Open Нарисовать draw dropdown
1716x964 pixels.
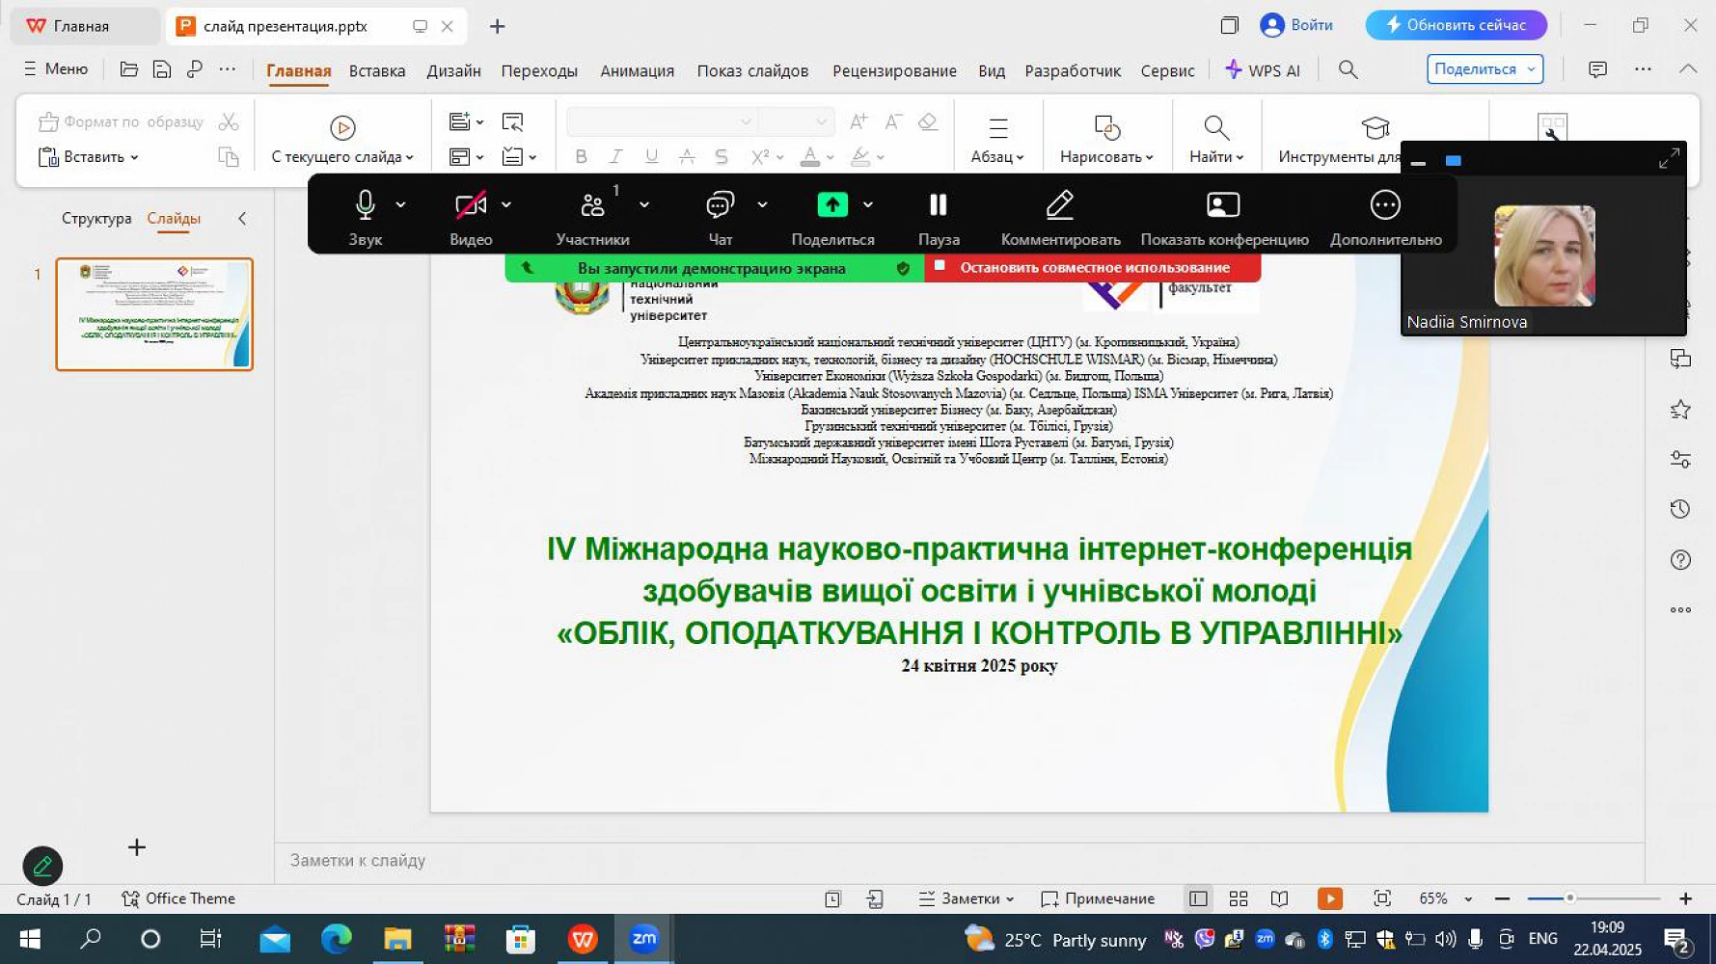pyautogui.click(x=1106, y=140)
